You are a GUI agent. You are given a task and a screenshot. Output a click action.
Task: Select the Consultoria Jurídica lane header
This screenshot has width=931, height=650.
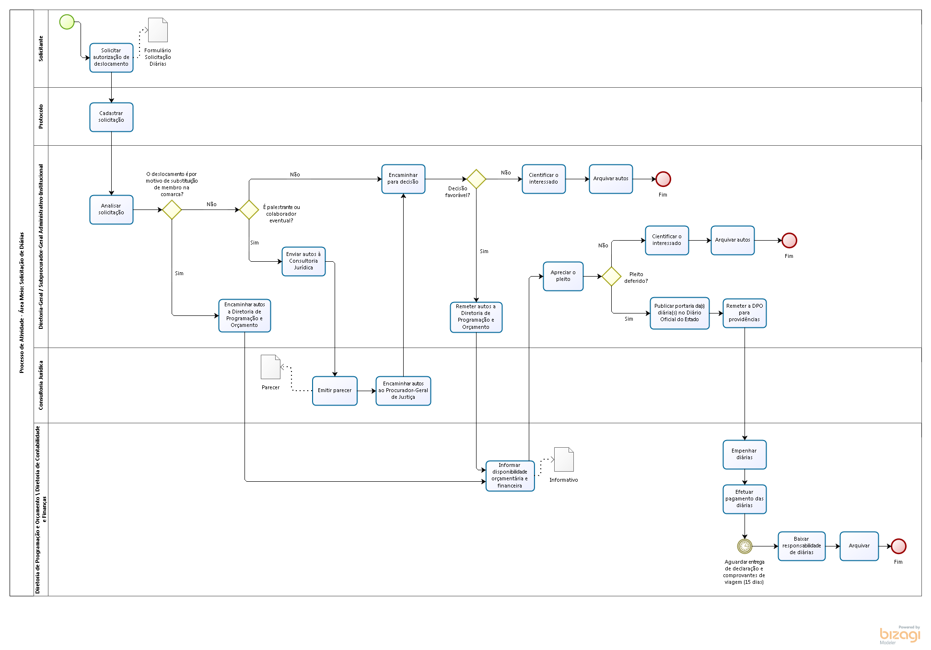tap(41, 385)
